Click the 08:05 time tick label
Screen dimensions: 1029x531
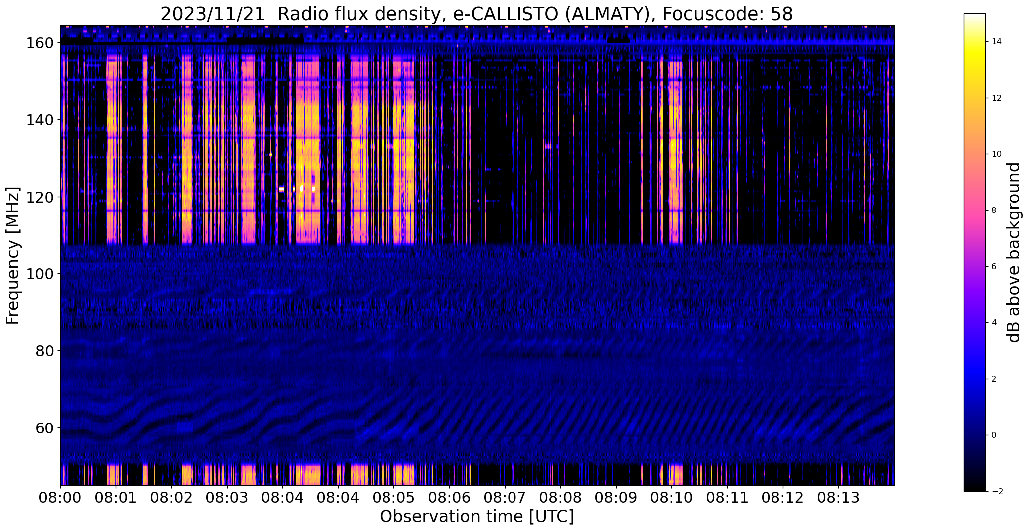click(394, 498)
